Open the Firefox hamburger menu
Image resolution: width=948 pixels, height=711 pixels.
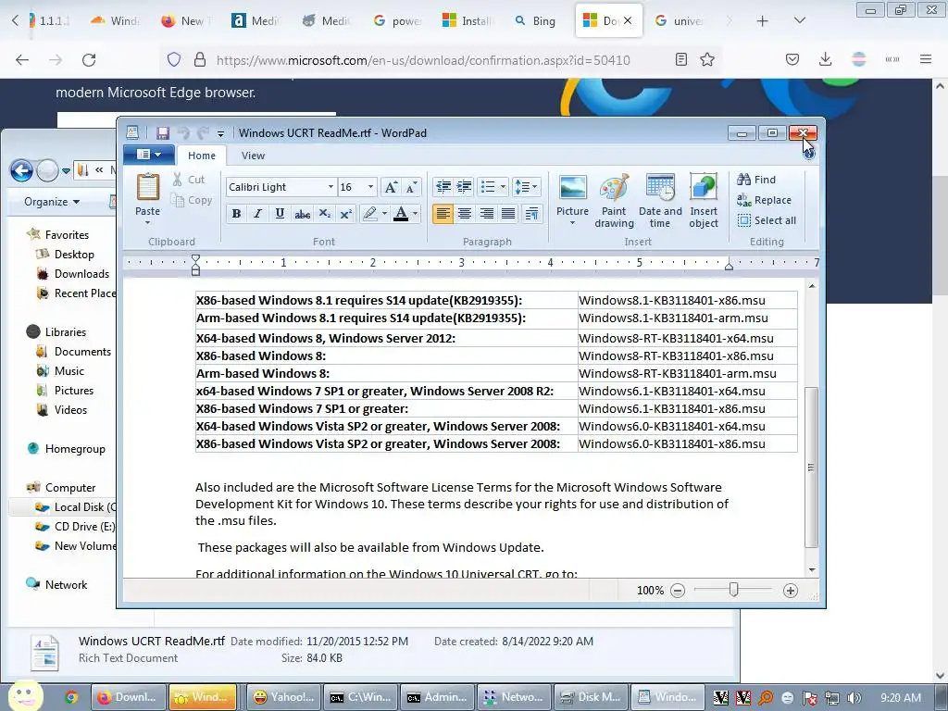click(926, 59)
